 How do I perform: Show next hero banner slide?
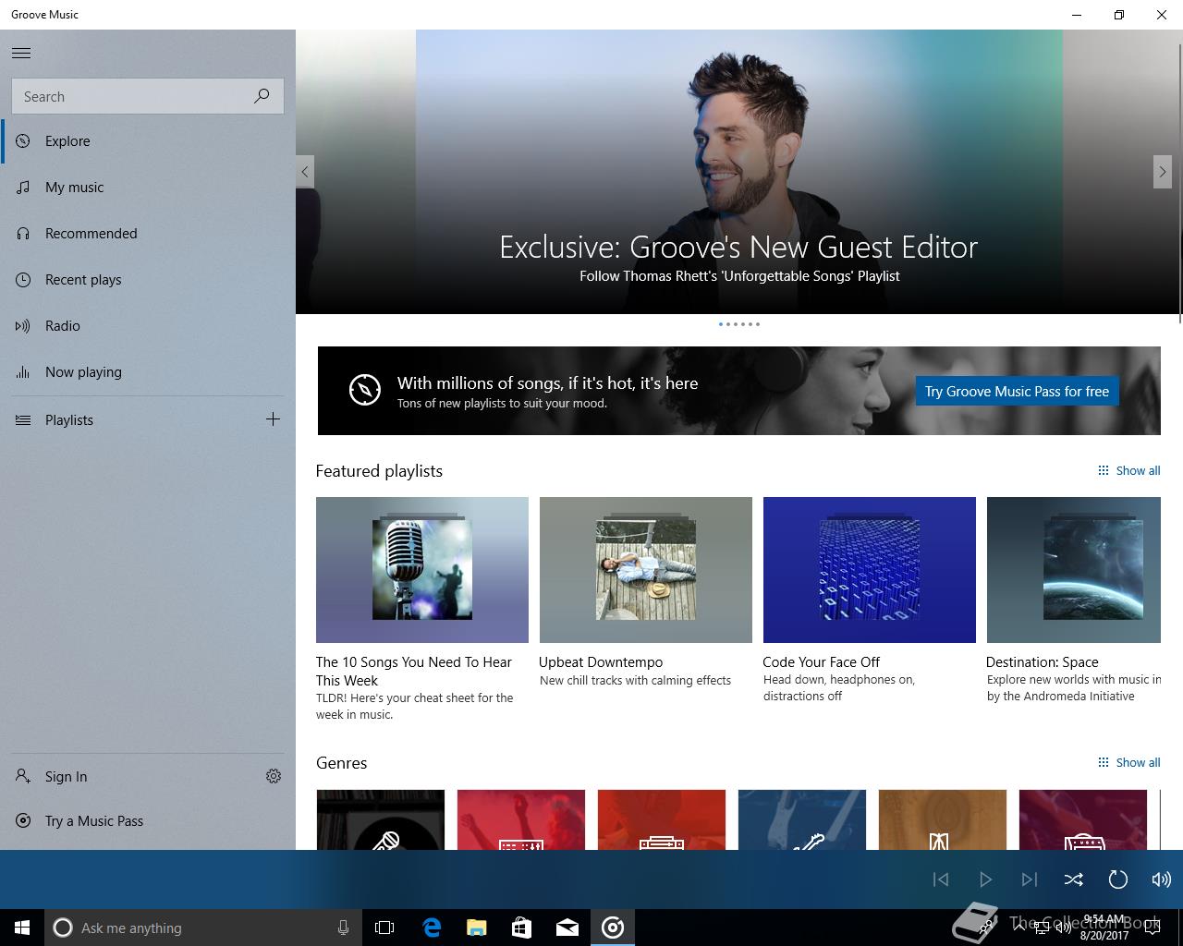coord(1163,172)
